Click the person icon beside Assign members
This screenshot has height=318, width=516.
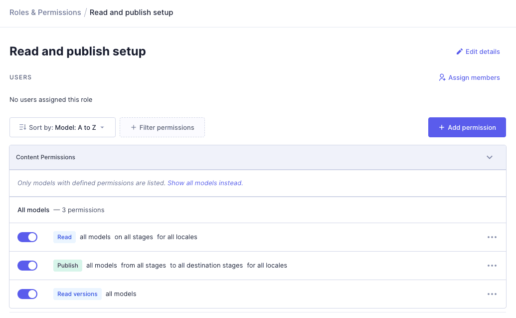442,77
